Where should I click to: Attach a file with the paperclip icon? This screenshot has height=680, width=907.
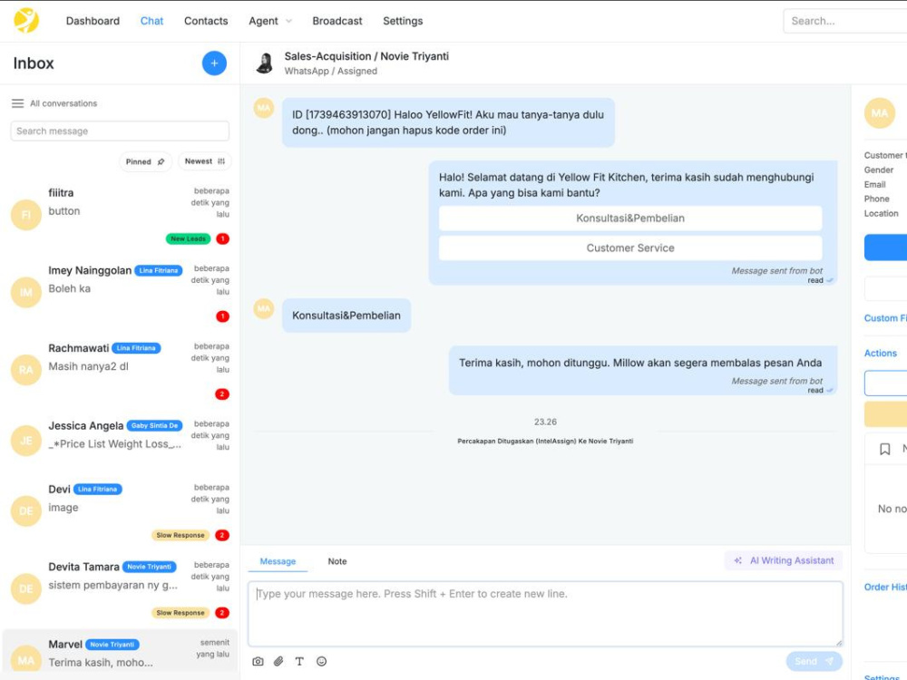point(278,662)
